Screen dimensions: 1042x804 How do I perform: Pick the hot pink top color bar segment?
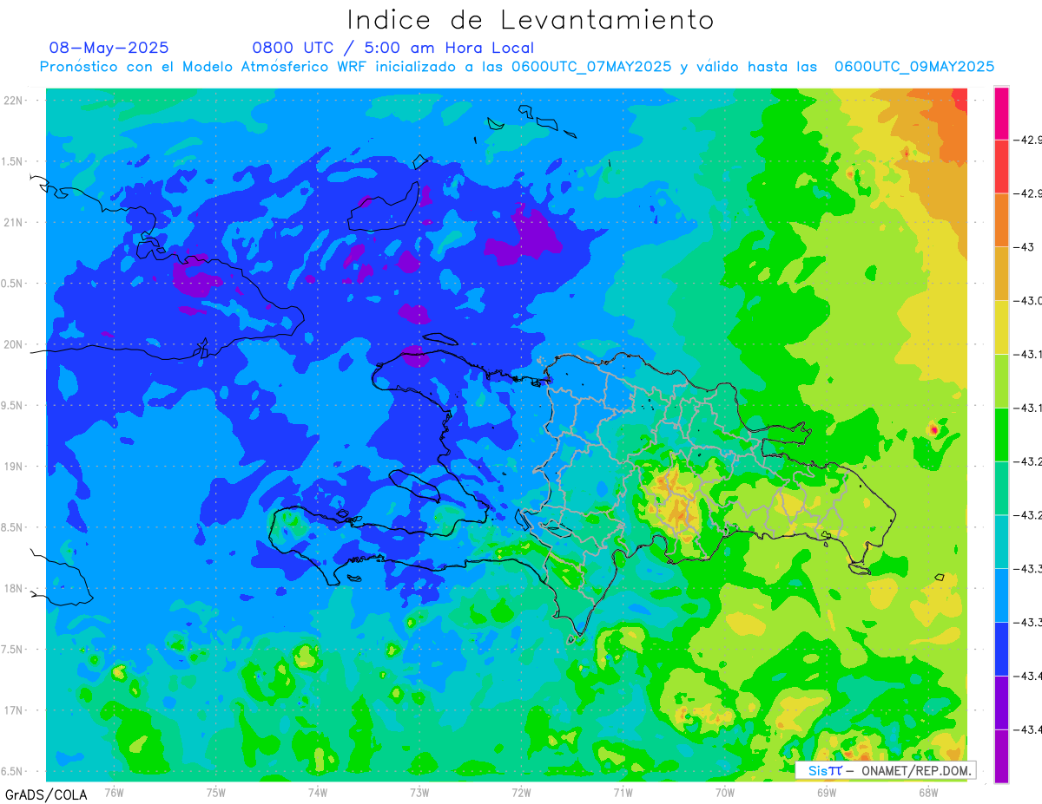pos(1001,114)
